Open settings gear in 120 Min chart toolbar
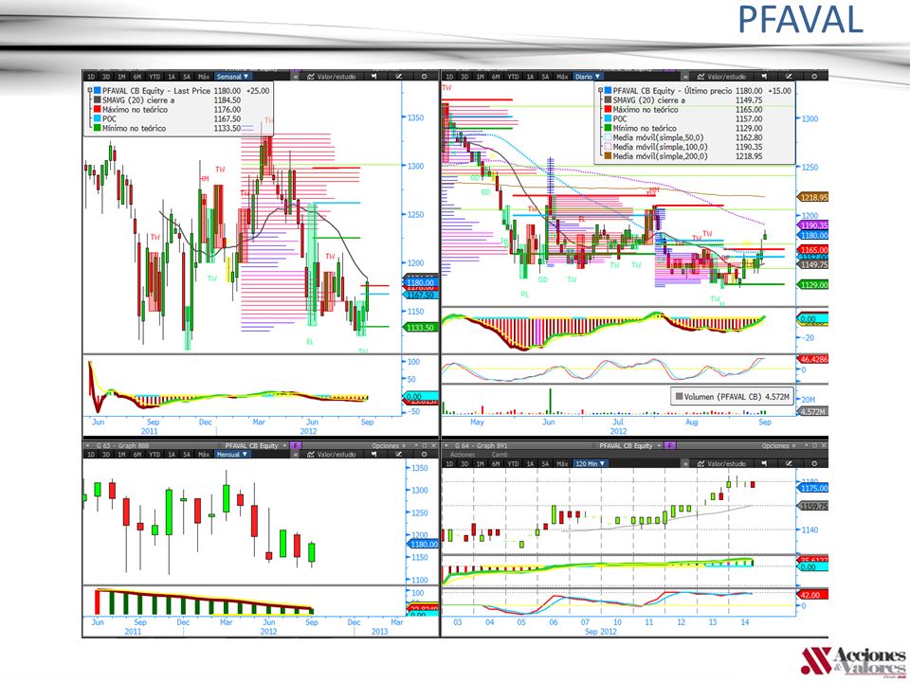The height and width of the screenshot is (682, 910). click(814, 463)
